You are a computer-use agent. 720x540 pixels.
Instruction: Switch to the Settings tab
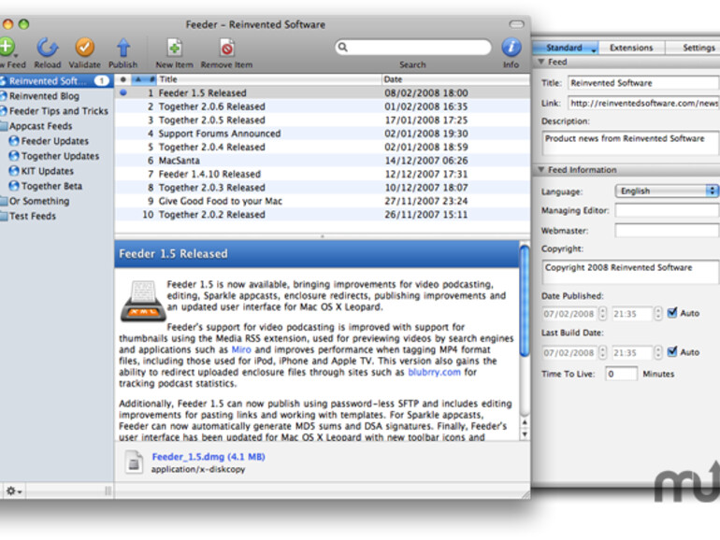pyautogui.click(x=694, y=48)
